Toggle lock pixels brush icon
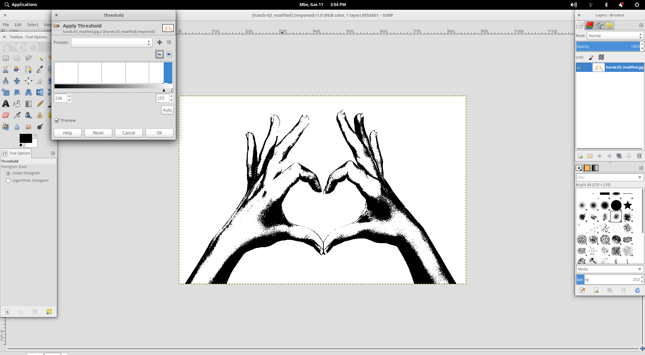 (x=591, y=57)
